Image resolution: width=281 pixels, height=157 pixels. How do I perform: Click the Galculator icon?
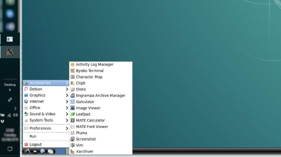pyautogui.click(x=73, y=102)
